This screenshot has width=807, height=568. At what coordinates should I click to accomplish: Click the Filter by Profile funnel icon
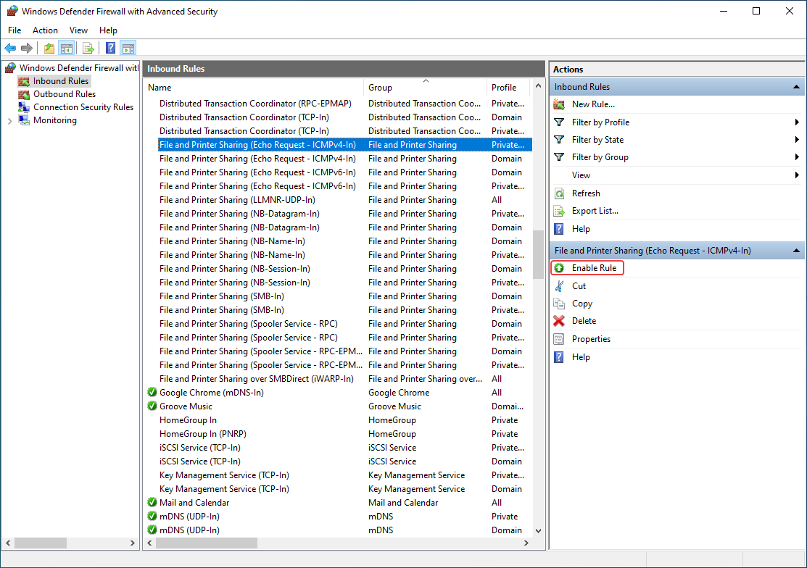[559, 122]
